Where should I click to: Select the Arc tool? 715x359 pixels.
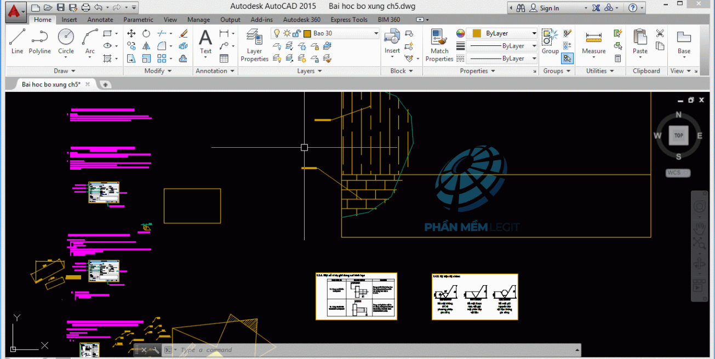[x=90, y=42]
